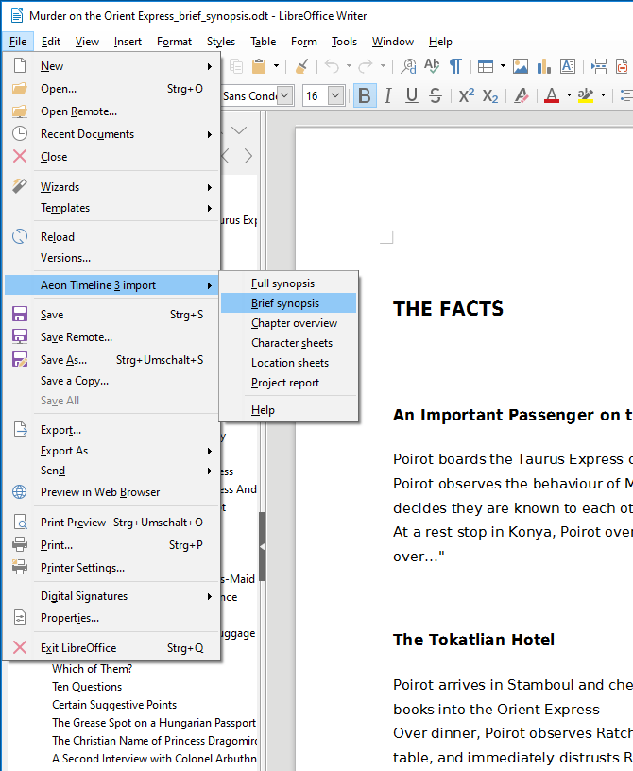Open the Styles menu

click(x=221, y=42)
